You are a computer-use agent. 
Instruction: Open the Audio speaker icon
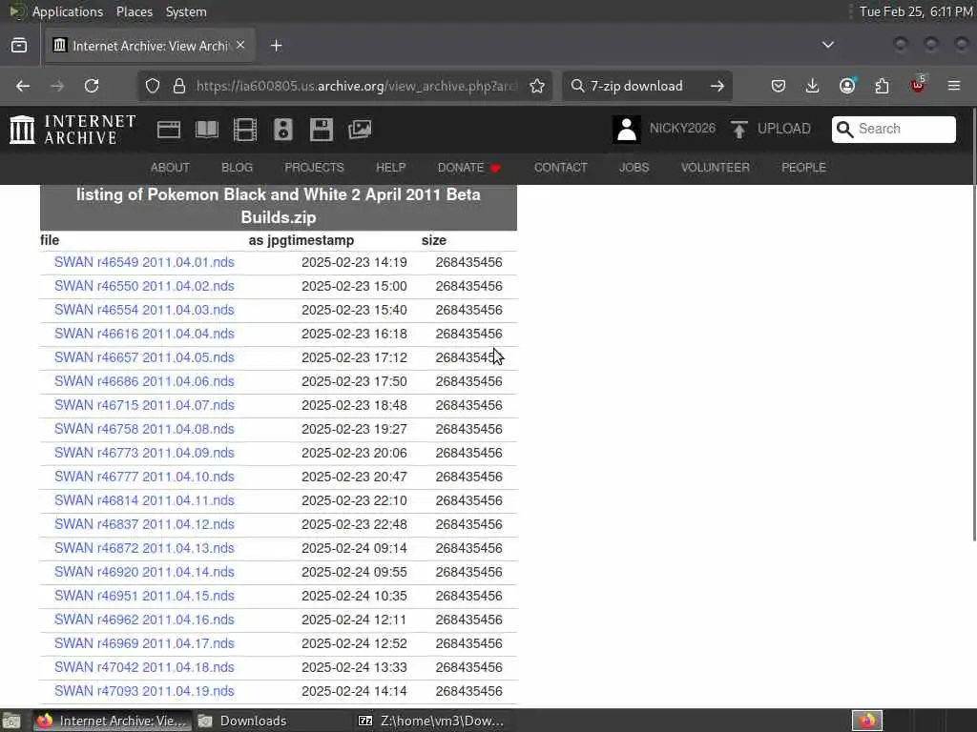click(282, 130)
